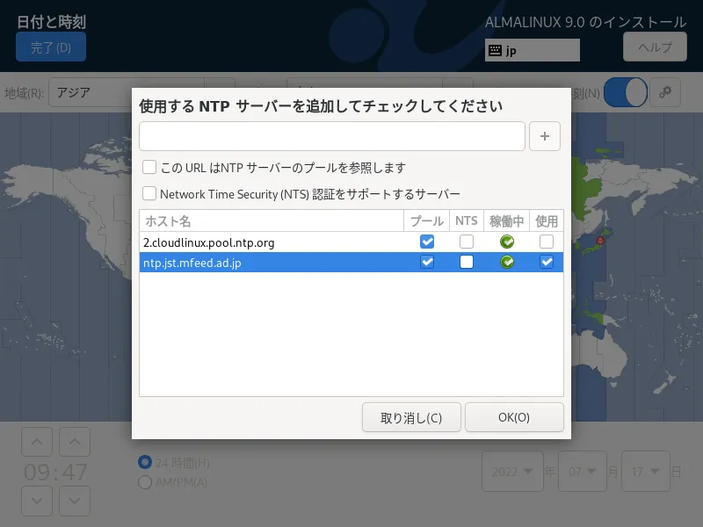The height and width of the screenshot is (527, 703).
Task: Decrease the minutes with the down arrow
Action: pos(75,501)
